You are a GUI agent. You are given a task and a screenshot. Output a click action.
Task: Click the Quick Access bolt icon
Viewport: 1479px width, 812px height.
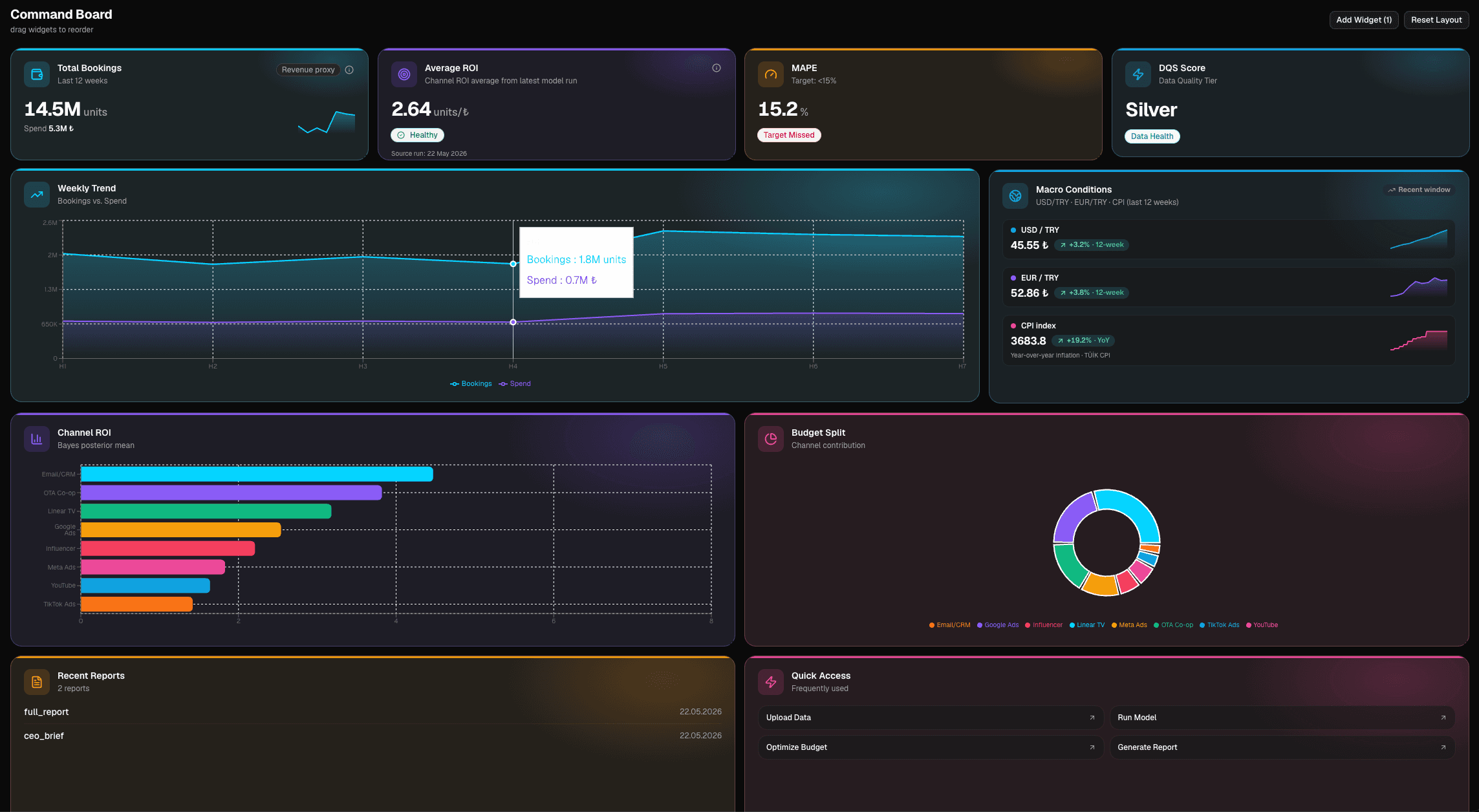tap(771, 682)
